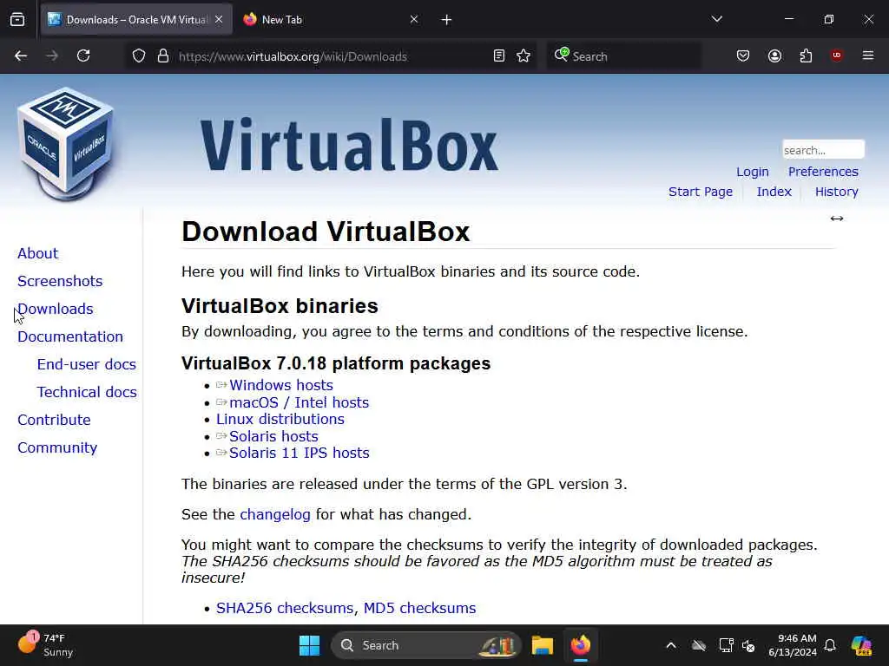Click the VirtualBox cube logo

click(66, 144)
